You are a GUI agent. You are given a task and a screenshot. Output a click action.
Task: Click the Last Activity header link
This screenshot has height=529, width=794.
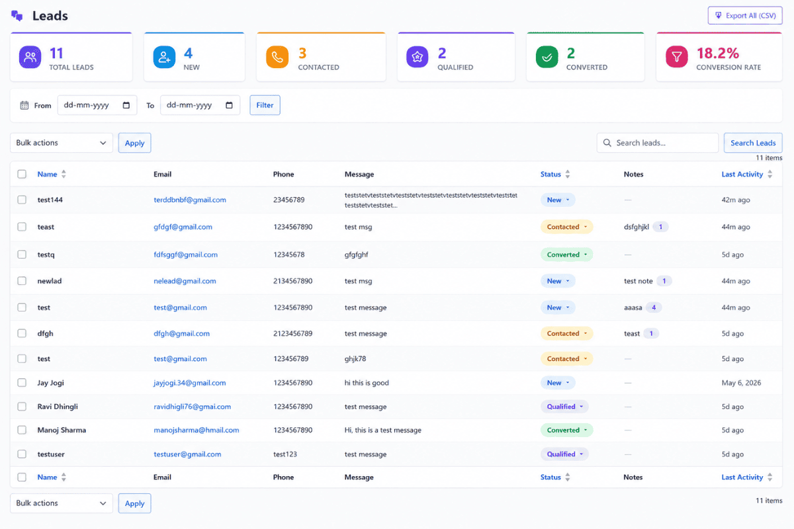742,175
